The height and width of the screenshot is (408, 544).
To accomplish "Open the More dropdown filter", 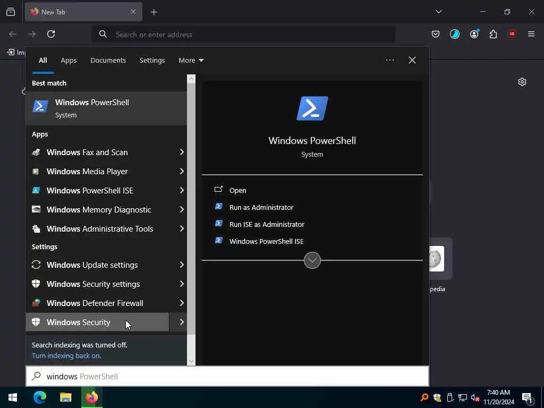I will click(191, 61).
